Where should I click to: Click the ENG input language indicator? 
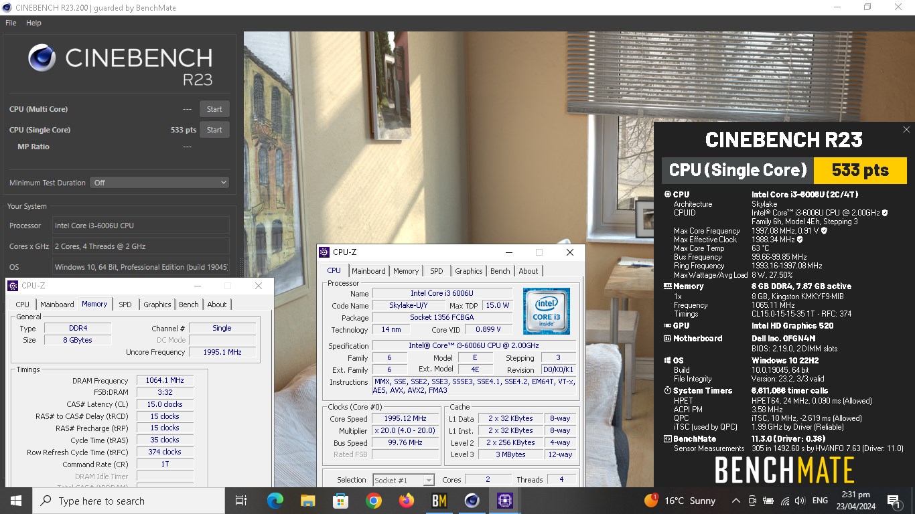click(820, 501)
